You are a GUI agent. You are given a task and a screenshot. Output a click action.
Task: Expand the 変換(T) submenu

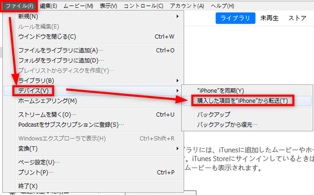click(x=98, y=149)
